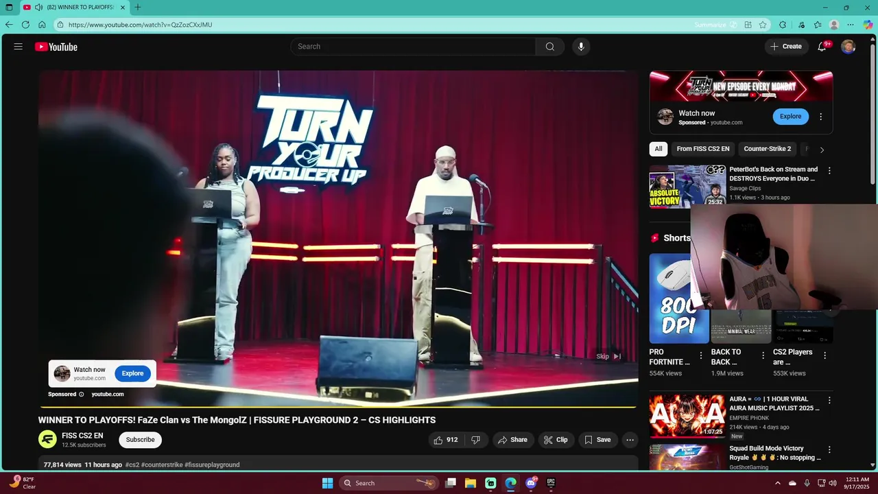Show hidden system tray icons
Screen dimensions: 878x494
click(x=777, y=483)
